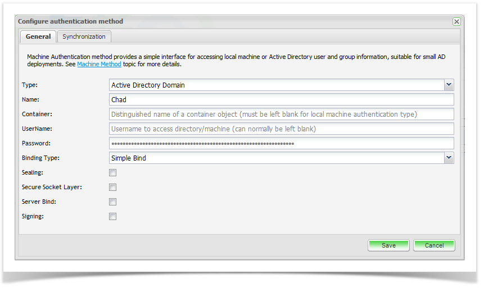Check the Server Bind option
484x288 pixels.
(113, 202)
